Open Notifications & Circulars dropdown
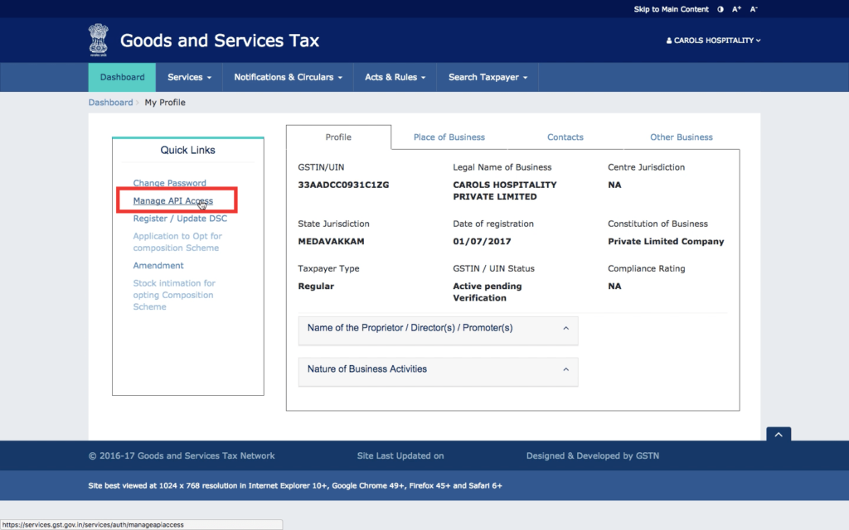 pyautogui.click(x=288, y=77)
